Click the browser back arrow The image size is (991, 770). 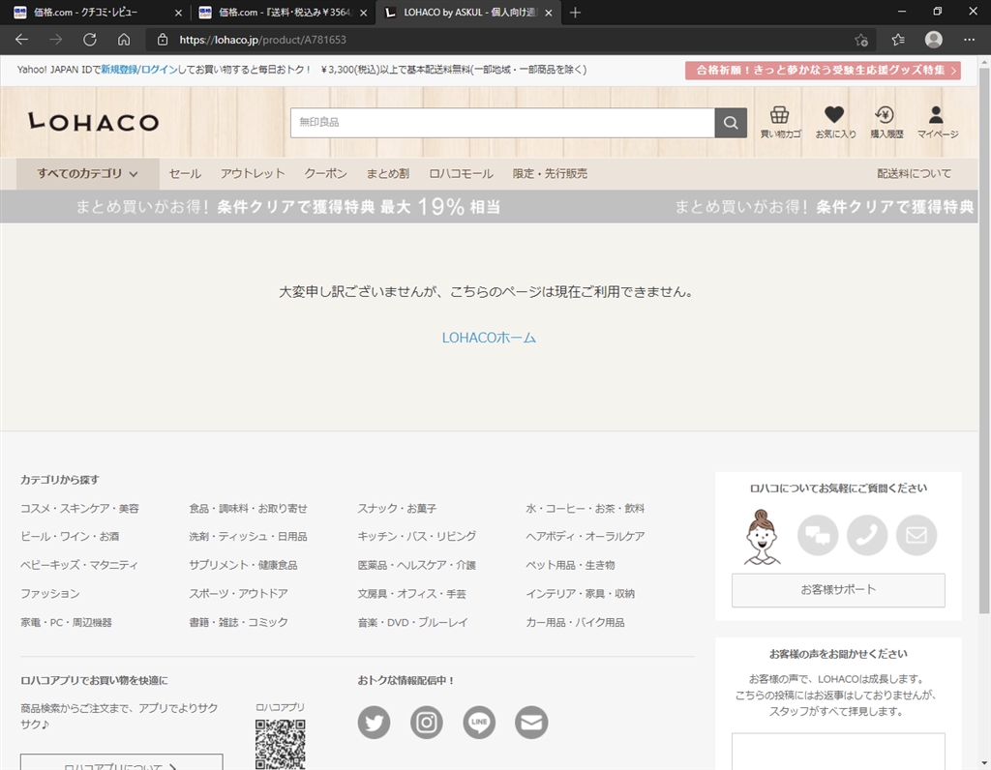(x=22, y=40)
